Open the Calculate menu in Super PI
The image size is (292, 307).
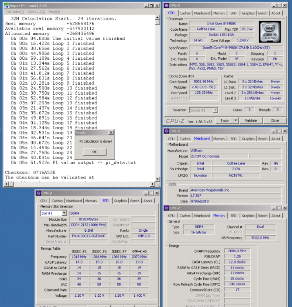[15, 12]
